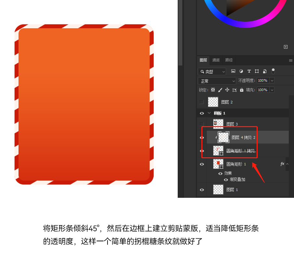The width and height of the screenshot is (294, 262).
Task: Collapse the 画板 1 artboard group
Action: click(209, 113)
